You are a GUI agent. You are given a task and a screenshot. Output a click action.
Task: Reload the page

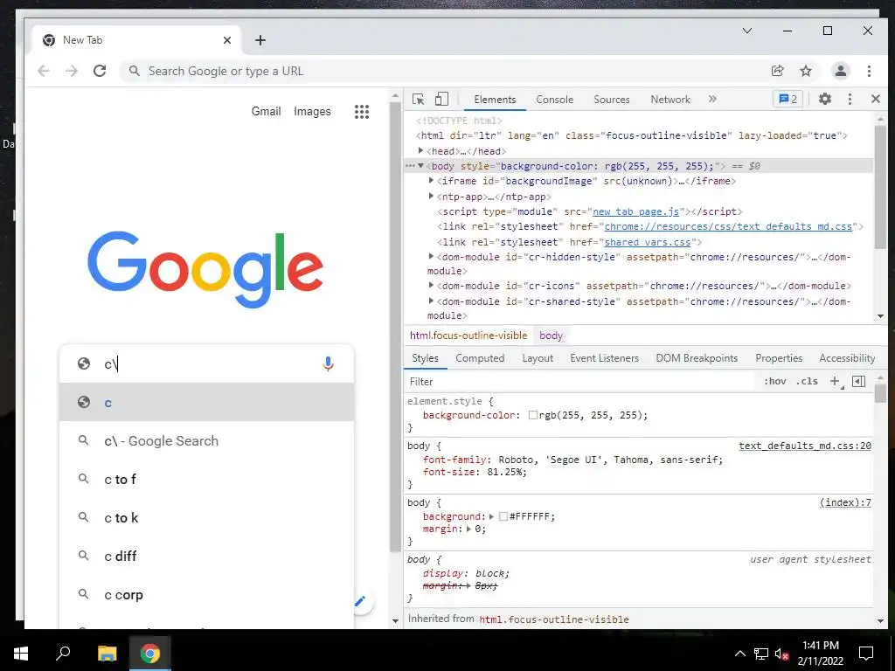100,71
